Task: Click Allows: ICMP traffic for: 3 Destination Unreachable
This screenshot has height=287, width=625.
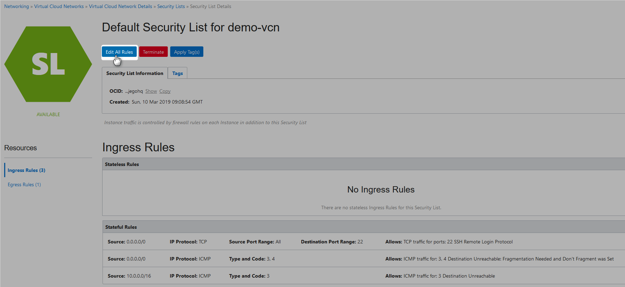Action: (440, 276)
